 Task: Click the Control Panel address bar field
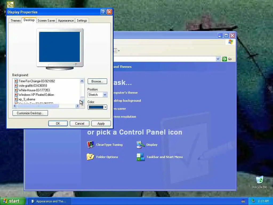tap(164, 59)
